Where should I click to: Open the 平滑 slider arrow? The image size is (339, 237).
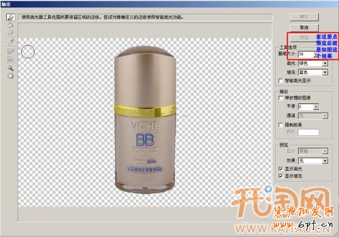point(316,106)
